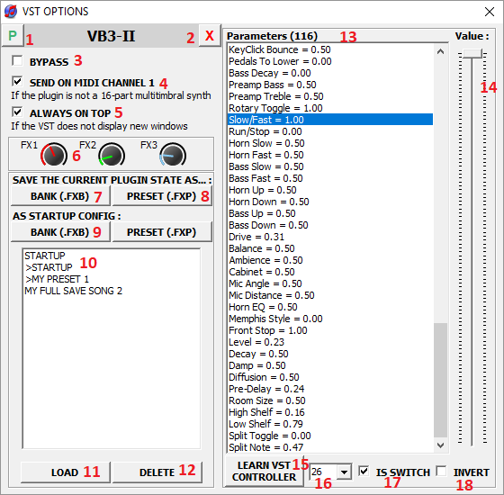Close the VST Options window
The image size is (504, 495).
coord(490,12)
